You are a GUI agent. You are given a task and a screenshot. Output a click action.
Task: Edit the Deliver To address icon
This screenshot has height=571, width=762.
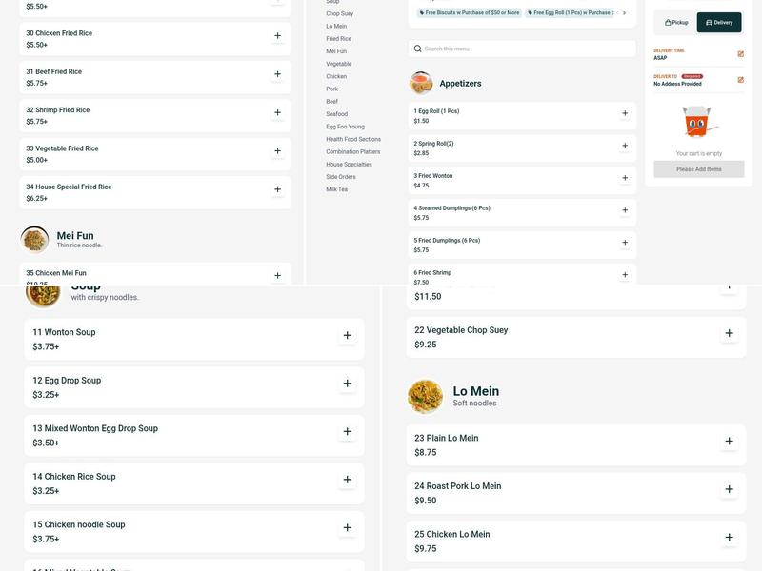point(740,80)
